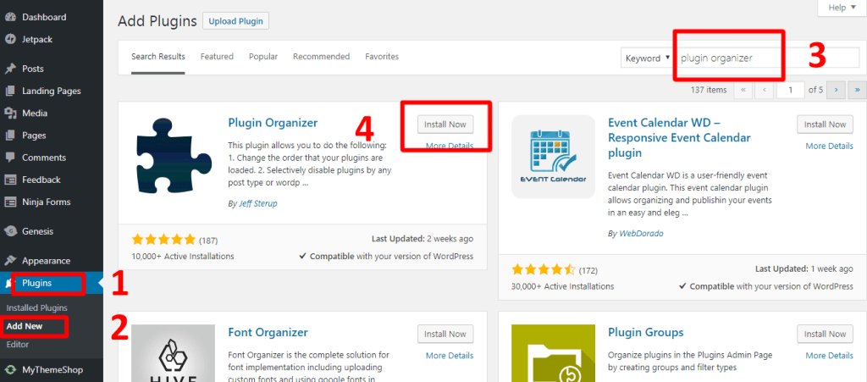This screenshot has height=382, width=867.
Task: Open the Font Organizer HIVE thumbnail
Action: pyautogui.click(x=173, y=353)
